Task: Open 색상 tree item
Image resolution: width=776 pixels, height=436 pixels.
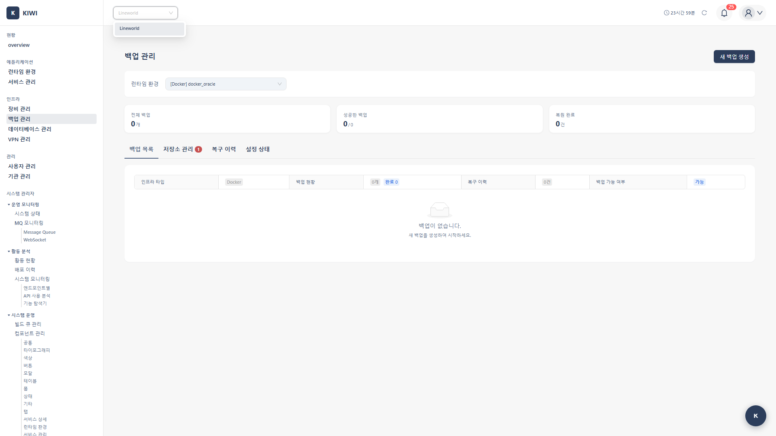Action: [28, 358]
